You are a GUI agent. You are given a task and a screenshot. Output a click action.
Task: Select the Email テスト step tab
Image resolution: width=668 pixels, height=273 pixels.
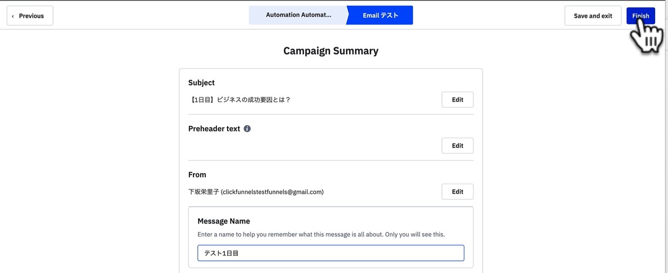(x=381, y=15)
